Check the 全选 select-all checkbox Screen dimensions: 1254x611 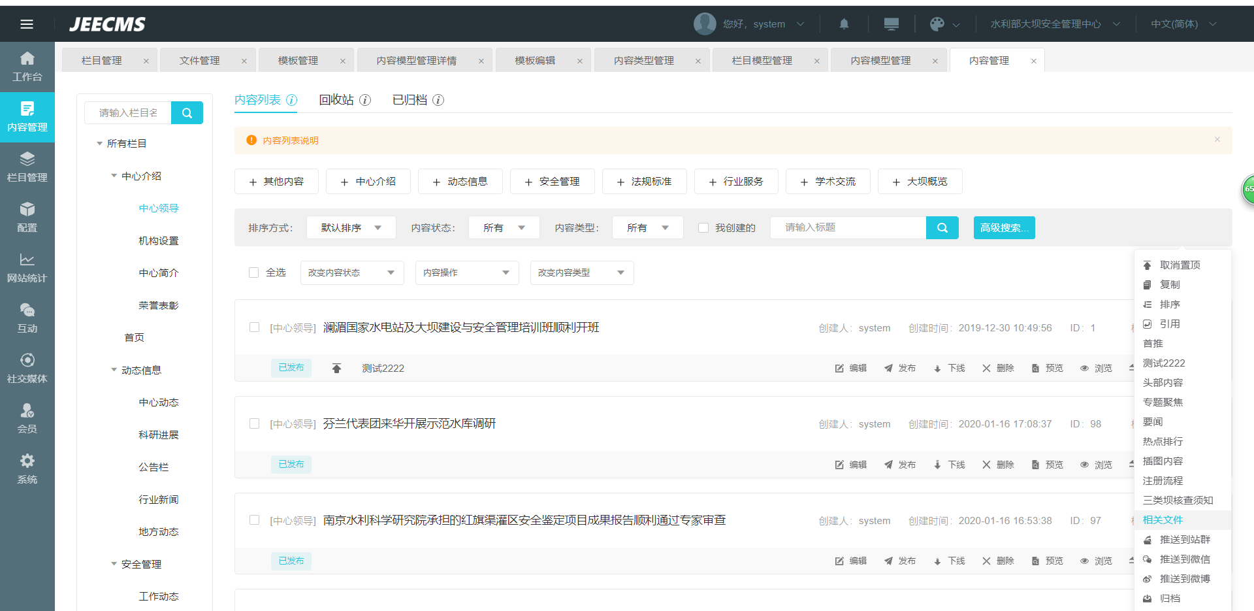(254, 272)
